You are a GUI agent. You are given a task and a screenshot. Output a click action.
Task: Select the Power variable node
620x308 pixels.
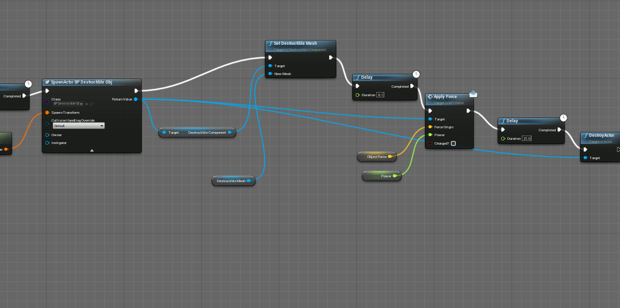click(380, 175)
